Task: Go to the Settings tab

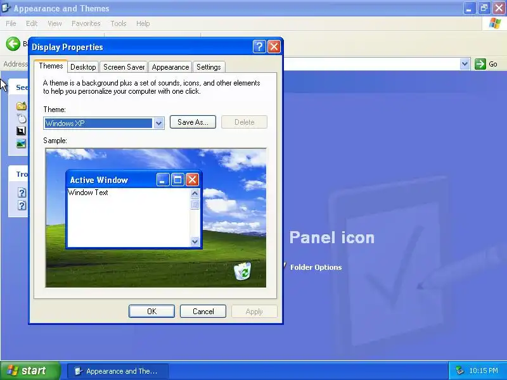Action: 209,67
